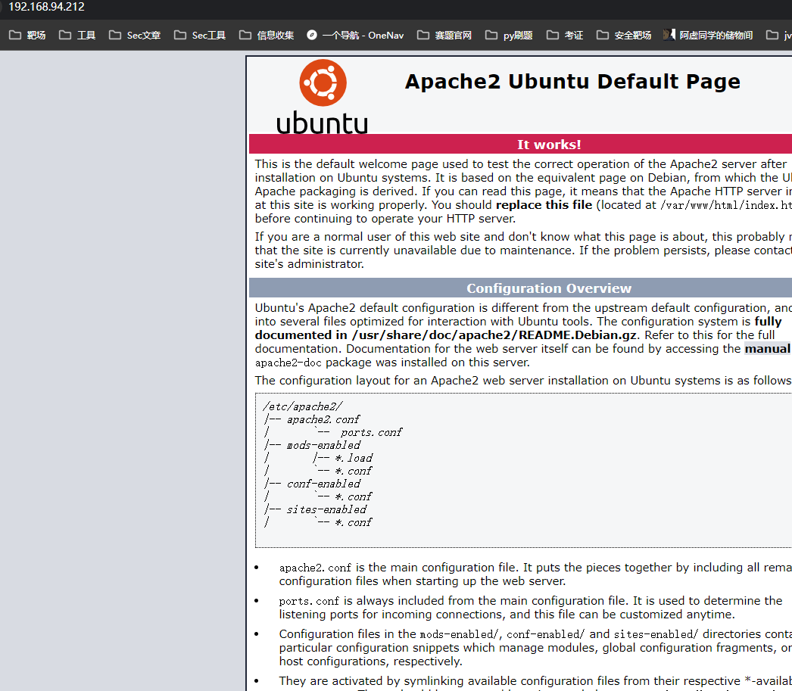Click the 'They are activated by symlinking' bullet
Screen dimensions: 792x691
click(x=535, y=681)
